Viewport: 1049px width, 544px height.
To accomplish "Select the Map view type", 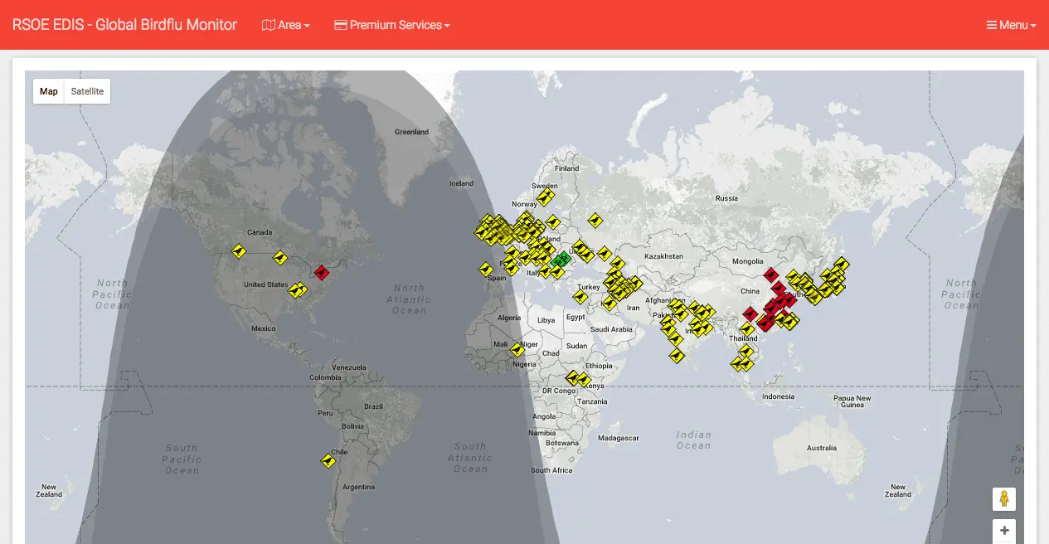I will point(49,91).
